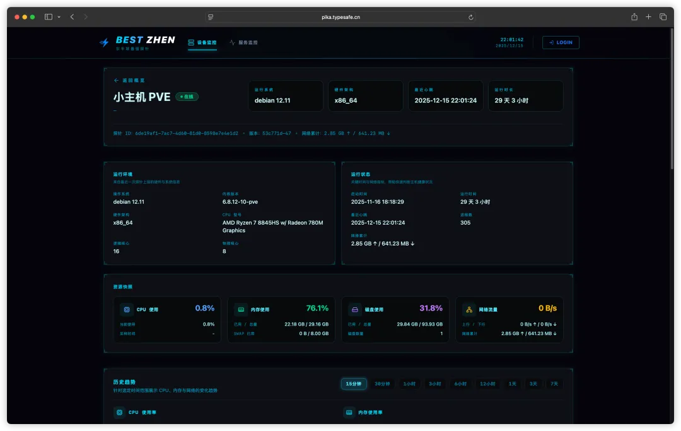The height and width of the screenshot is (431, 681).
Task: Select the 15分钟 time range
Action: point(354,384)
